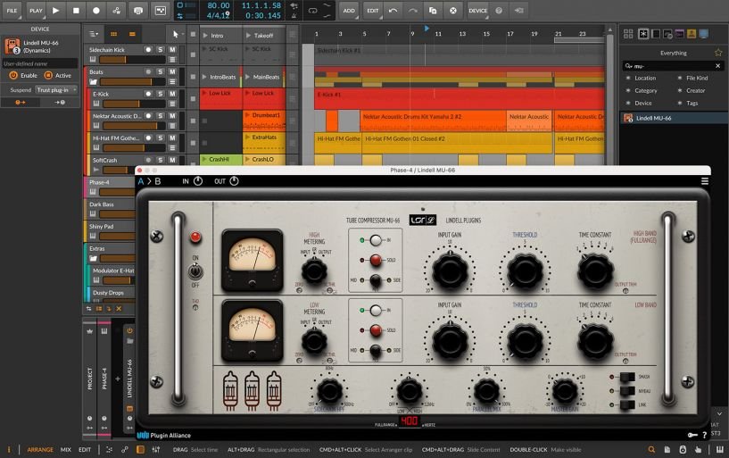Expand the Device filter in browser
Screen dimensions: 729x458
coord(642,103)
